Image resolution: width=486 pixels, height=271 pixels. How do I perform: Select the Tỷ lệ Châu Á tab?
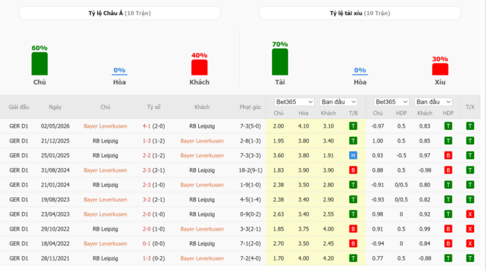click(x=120, y=13)
